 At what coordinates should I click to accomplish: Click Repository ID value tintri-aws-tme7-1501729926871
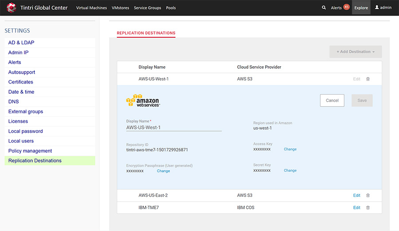(x=157, y=150)
